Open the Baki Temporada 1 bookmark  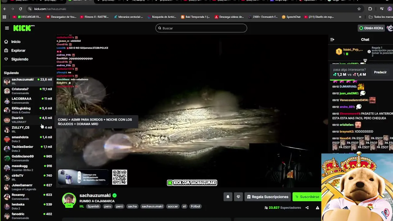pos(195,17)
